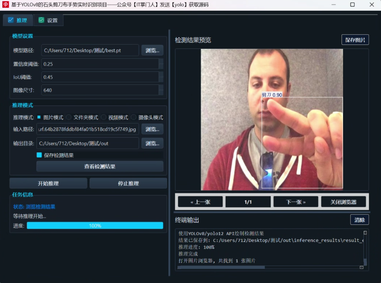Click the blue checkmark icon on the 推理 tab
The width and height of the screenshot is (381, 283).
[x=11, y=20]
